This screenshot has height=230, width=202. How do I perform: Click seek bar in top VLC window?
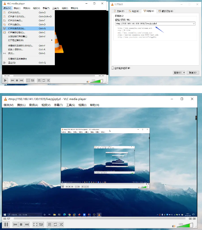click(54, 76)
